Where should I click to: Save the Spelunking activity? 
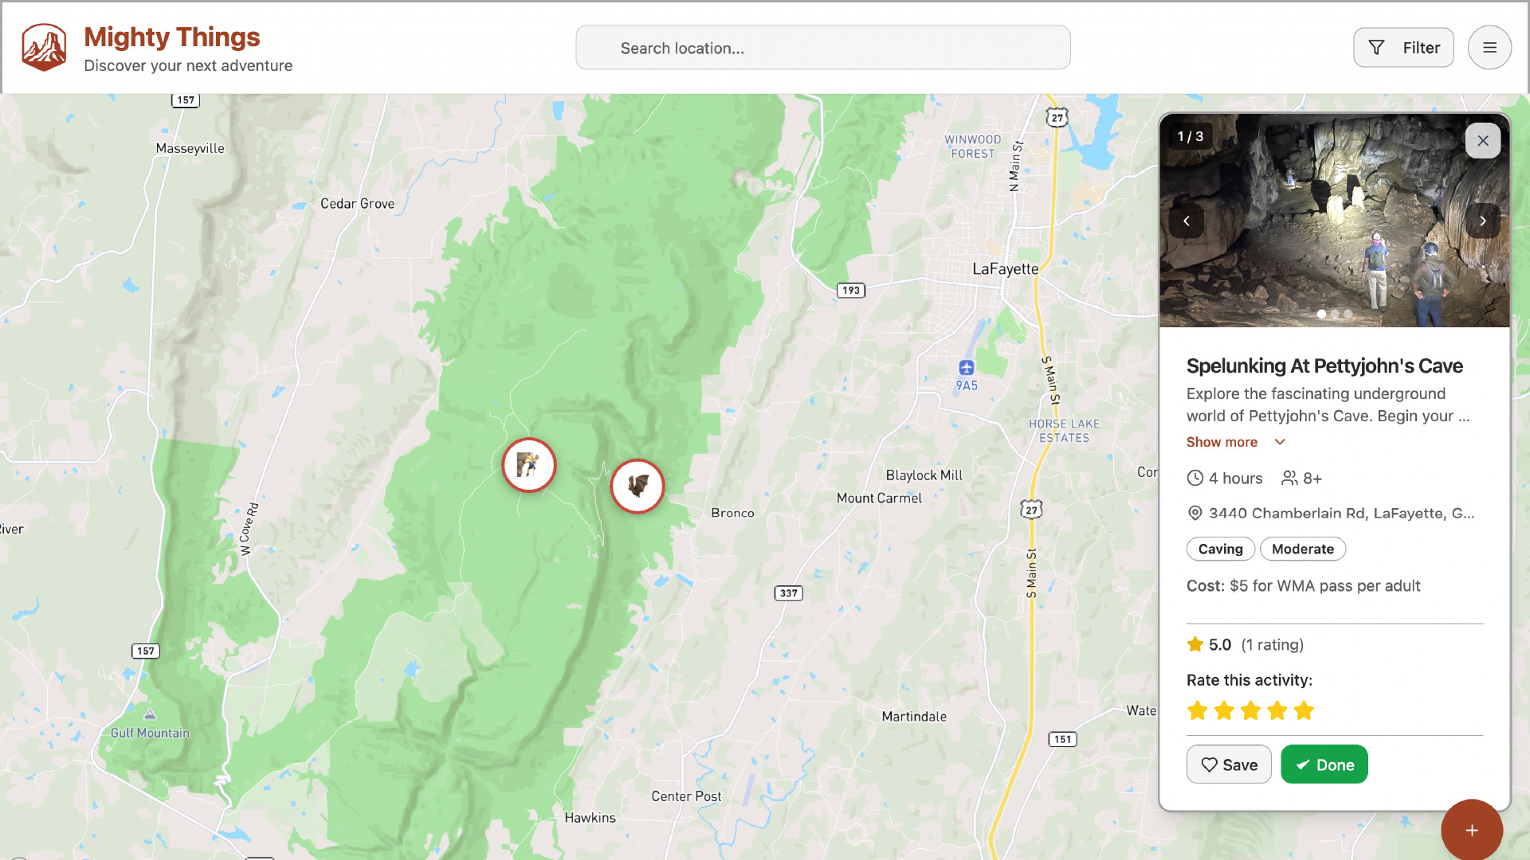(1229, 764)
